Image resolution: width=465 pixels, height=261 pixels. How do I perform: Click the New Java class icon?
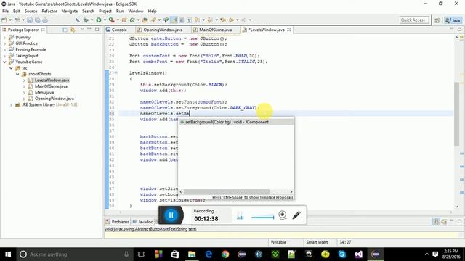(x=132, y=20)
